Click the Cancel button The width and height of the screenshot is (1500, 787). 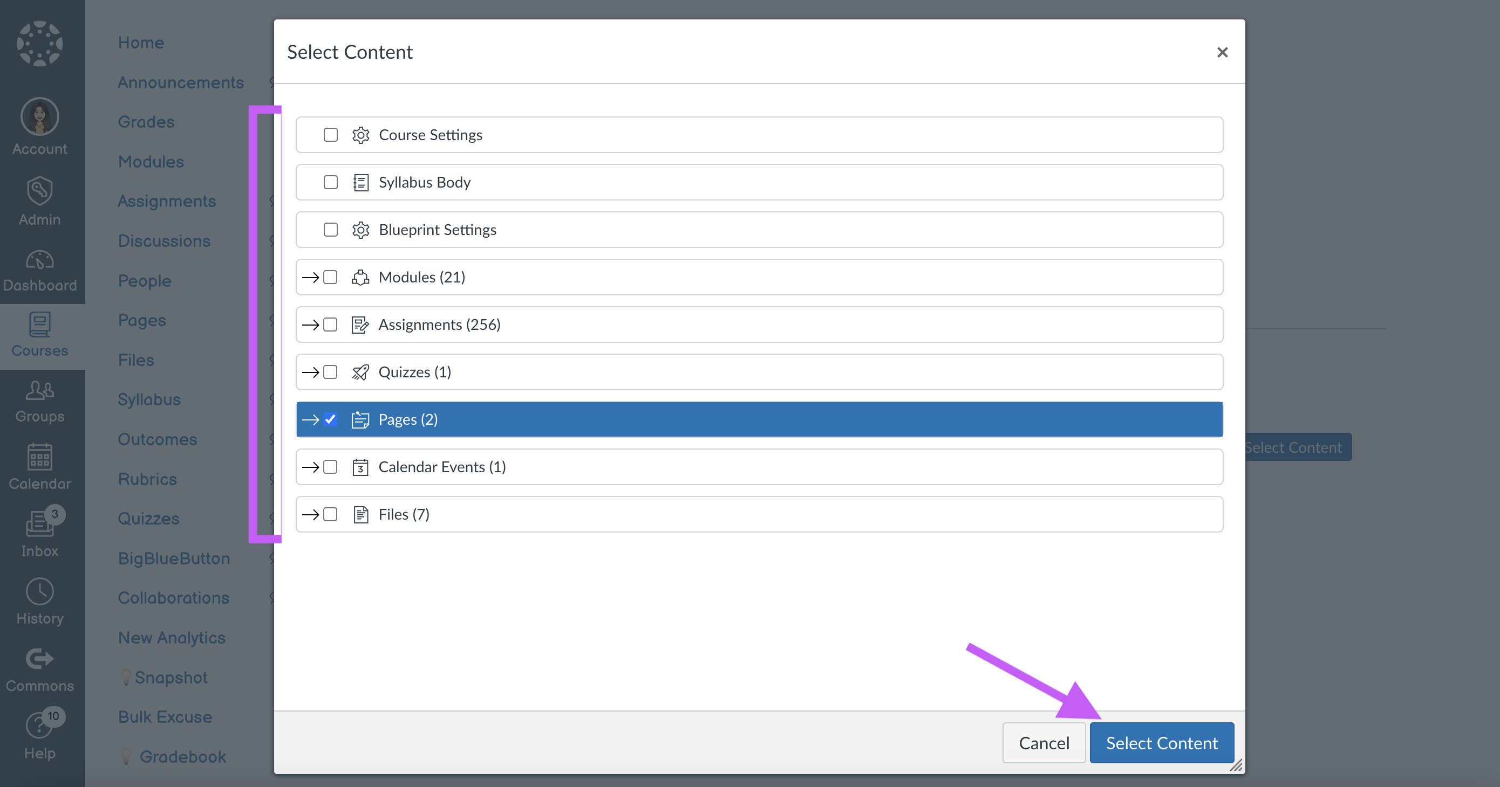pos(1044,741)
